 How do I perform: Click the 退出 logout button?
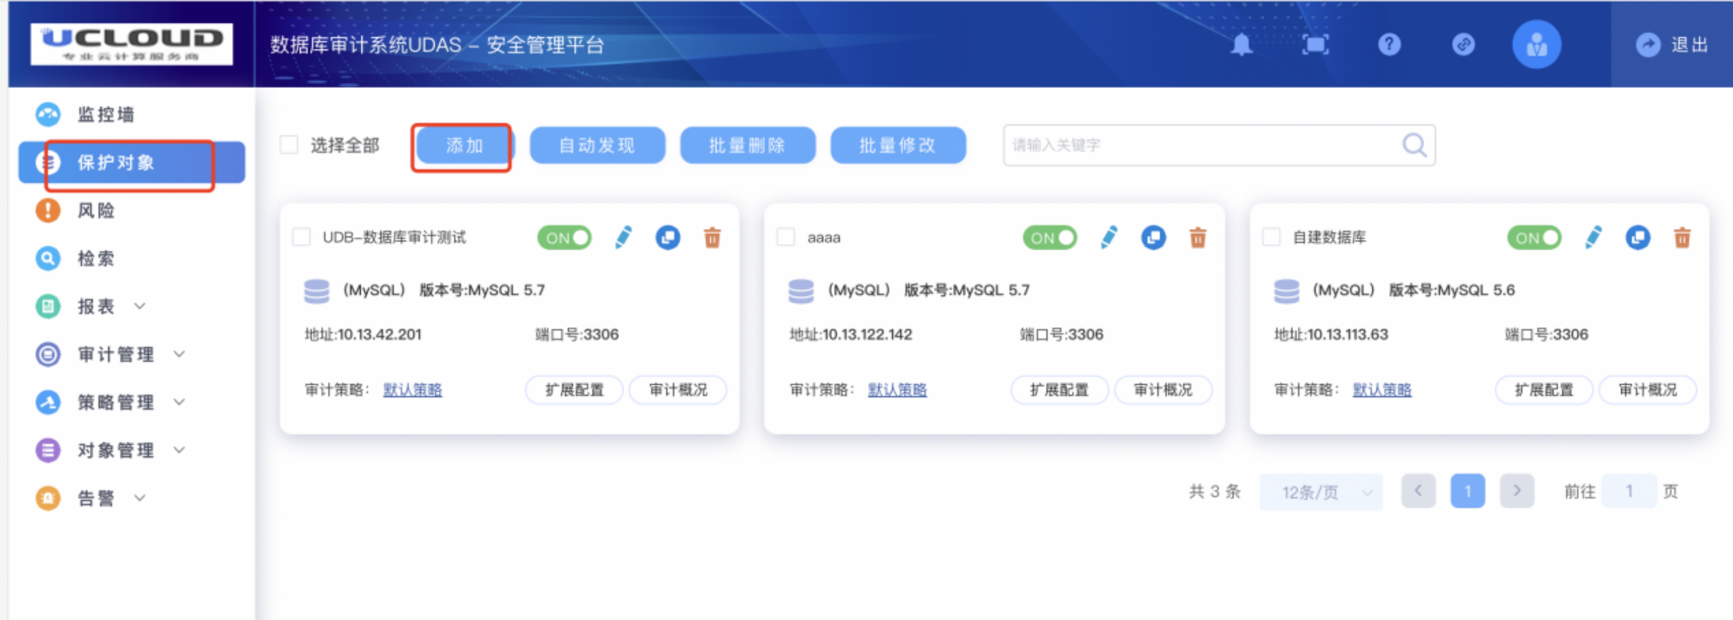(x=1672, y=45)
